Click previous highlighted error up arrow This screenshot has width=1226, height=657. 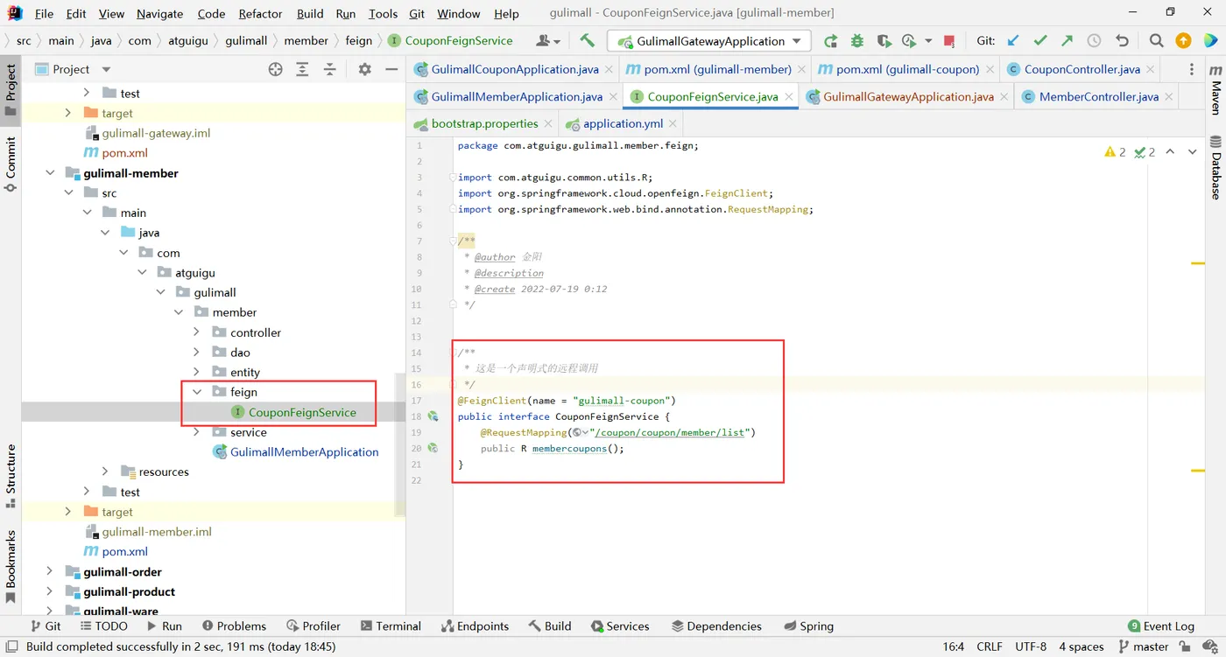click(x=1170, y=151)
